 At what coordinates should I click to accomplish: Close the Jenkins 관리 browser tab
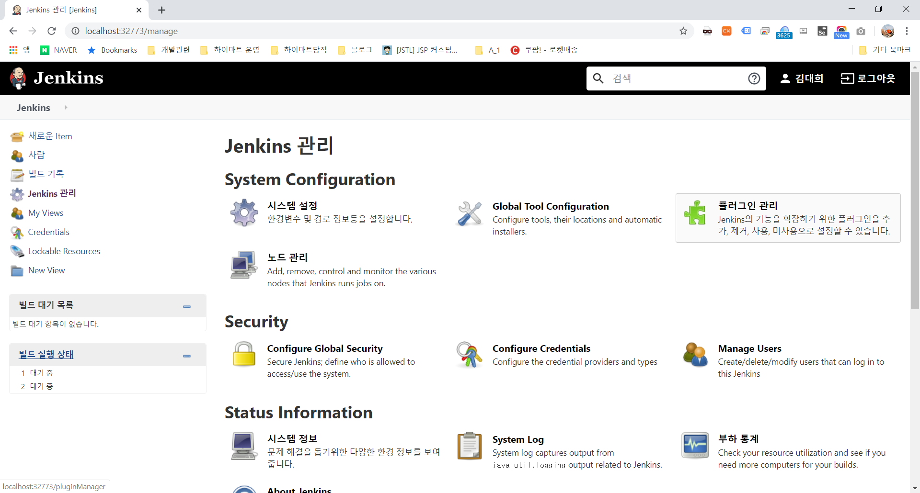[139, 10]
